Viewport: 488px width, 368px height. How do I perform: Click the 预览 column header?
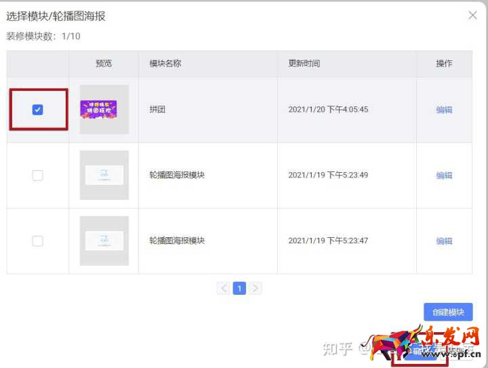pos(104,64)
